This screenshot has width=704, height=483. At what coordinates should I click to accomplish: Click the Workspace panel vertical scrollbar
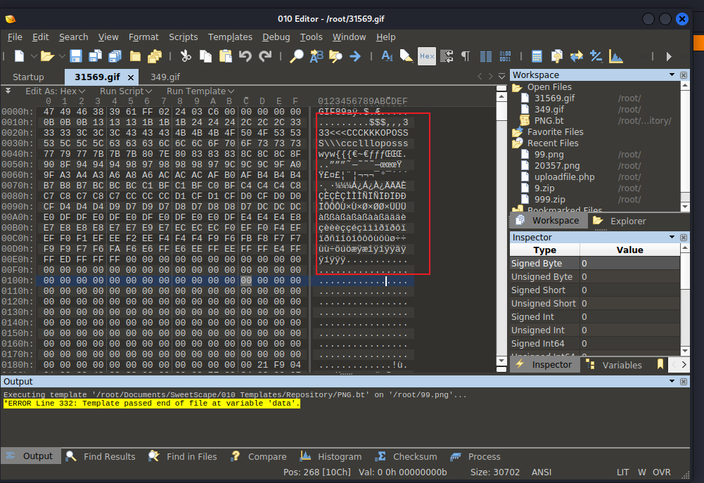click(685, 146)
